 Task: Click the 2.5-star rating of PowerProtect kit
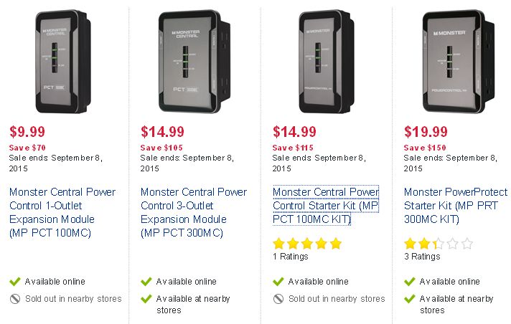pos(439,243)
